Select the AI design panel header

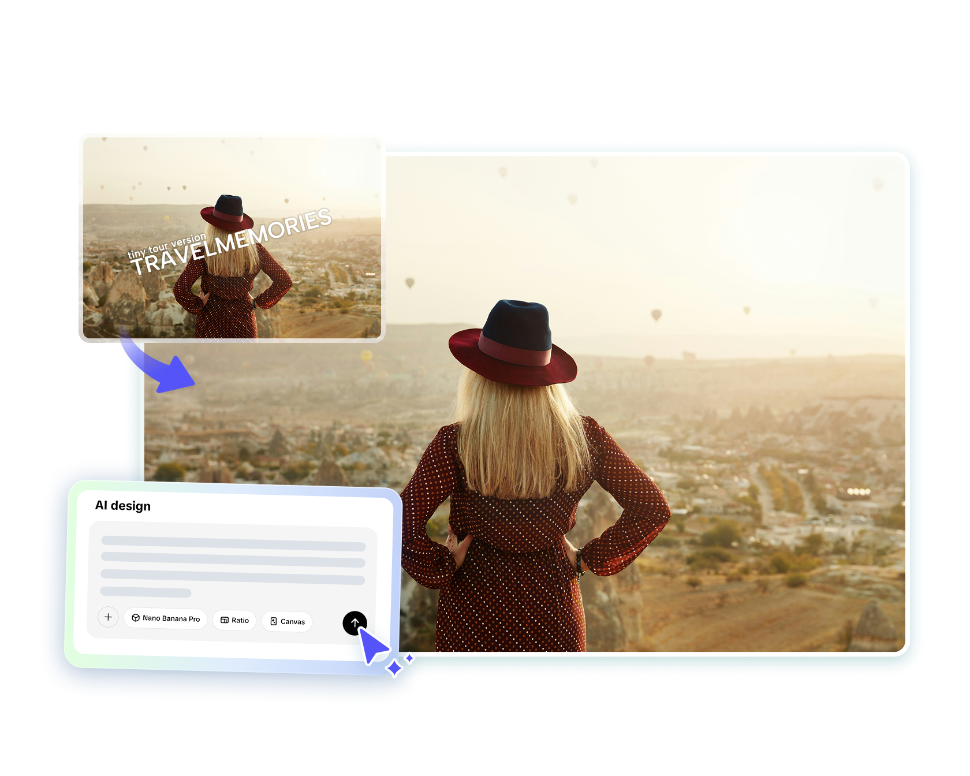(123, 506)
